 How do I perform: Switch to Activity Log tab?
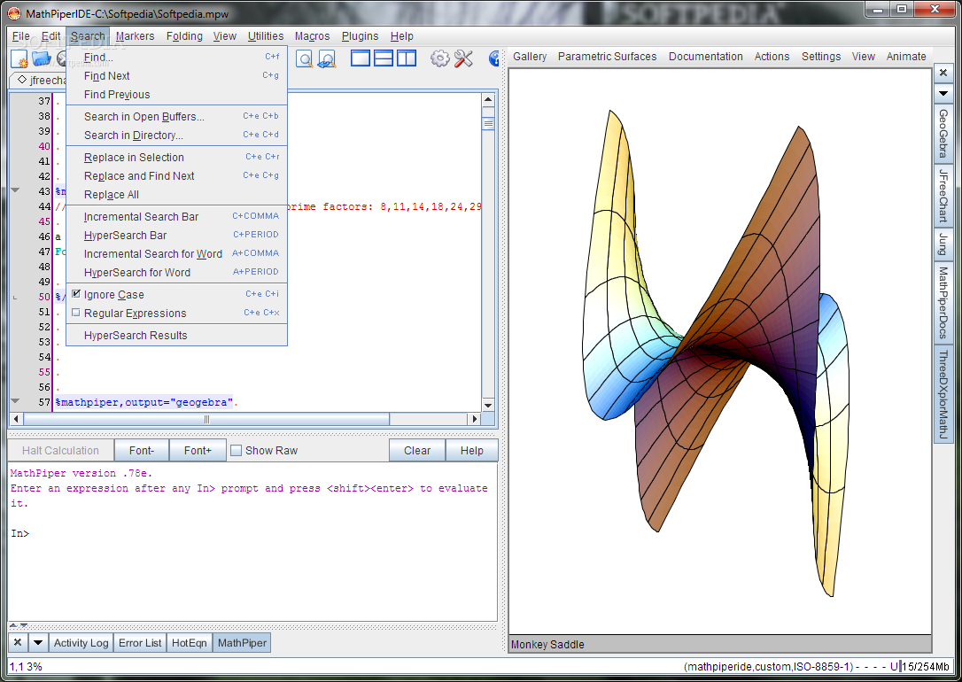(x=81, y=643)
